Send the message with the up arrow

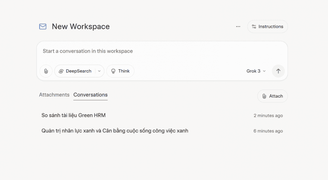click(x=278, y=71)
